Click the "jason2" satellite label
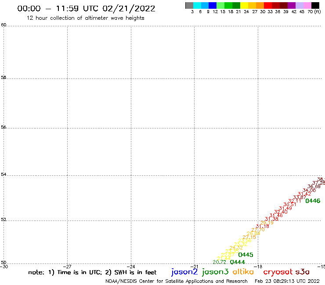Screen dimensions: 325x285 point(184,272)
